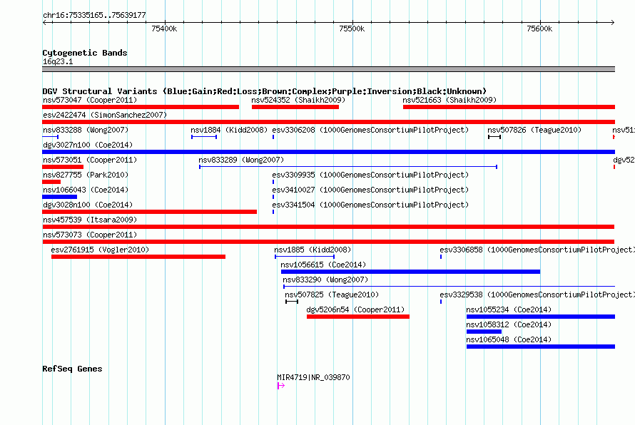Open nsv833290 (Wong2007) variant label

[x=325, y=280]
